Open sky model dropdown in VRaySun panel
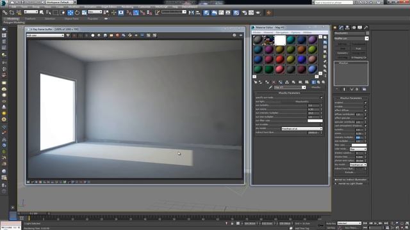 pyautogui.click(x=358, y=165)
